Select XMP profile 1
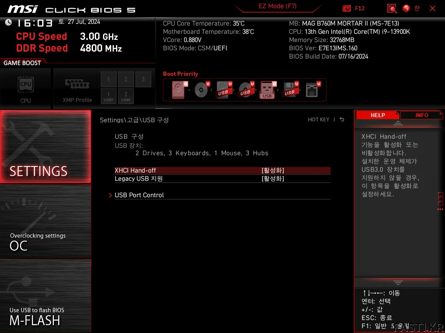The width and height of the screenshot is (445, 333). pos(108,79)
